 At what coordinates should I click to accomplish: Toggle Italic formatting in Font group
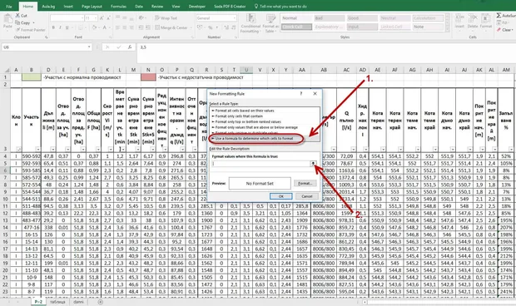tap(60, 27)
